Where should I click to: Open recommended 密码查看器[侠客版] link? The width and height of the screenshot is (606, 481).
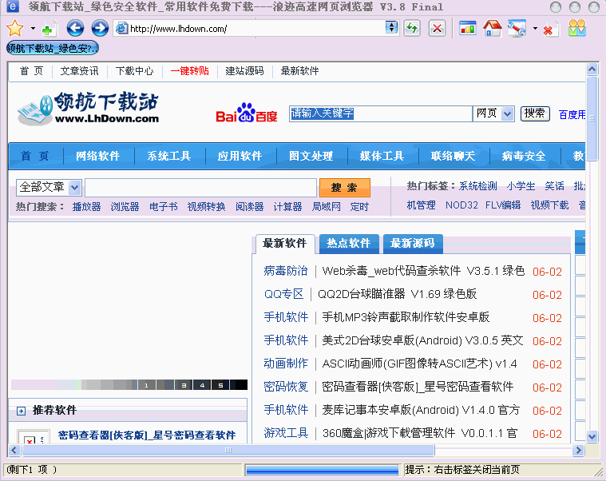coord(147,435)
